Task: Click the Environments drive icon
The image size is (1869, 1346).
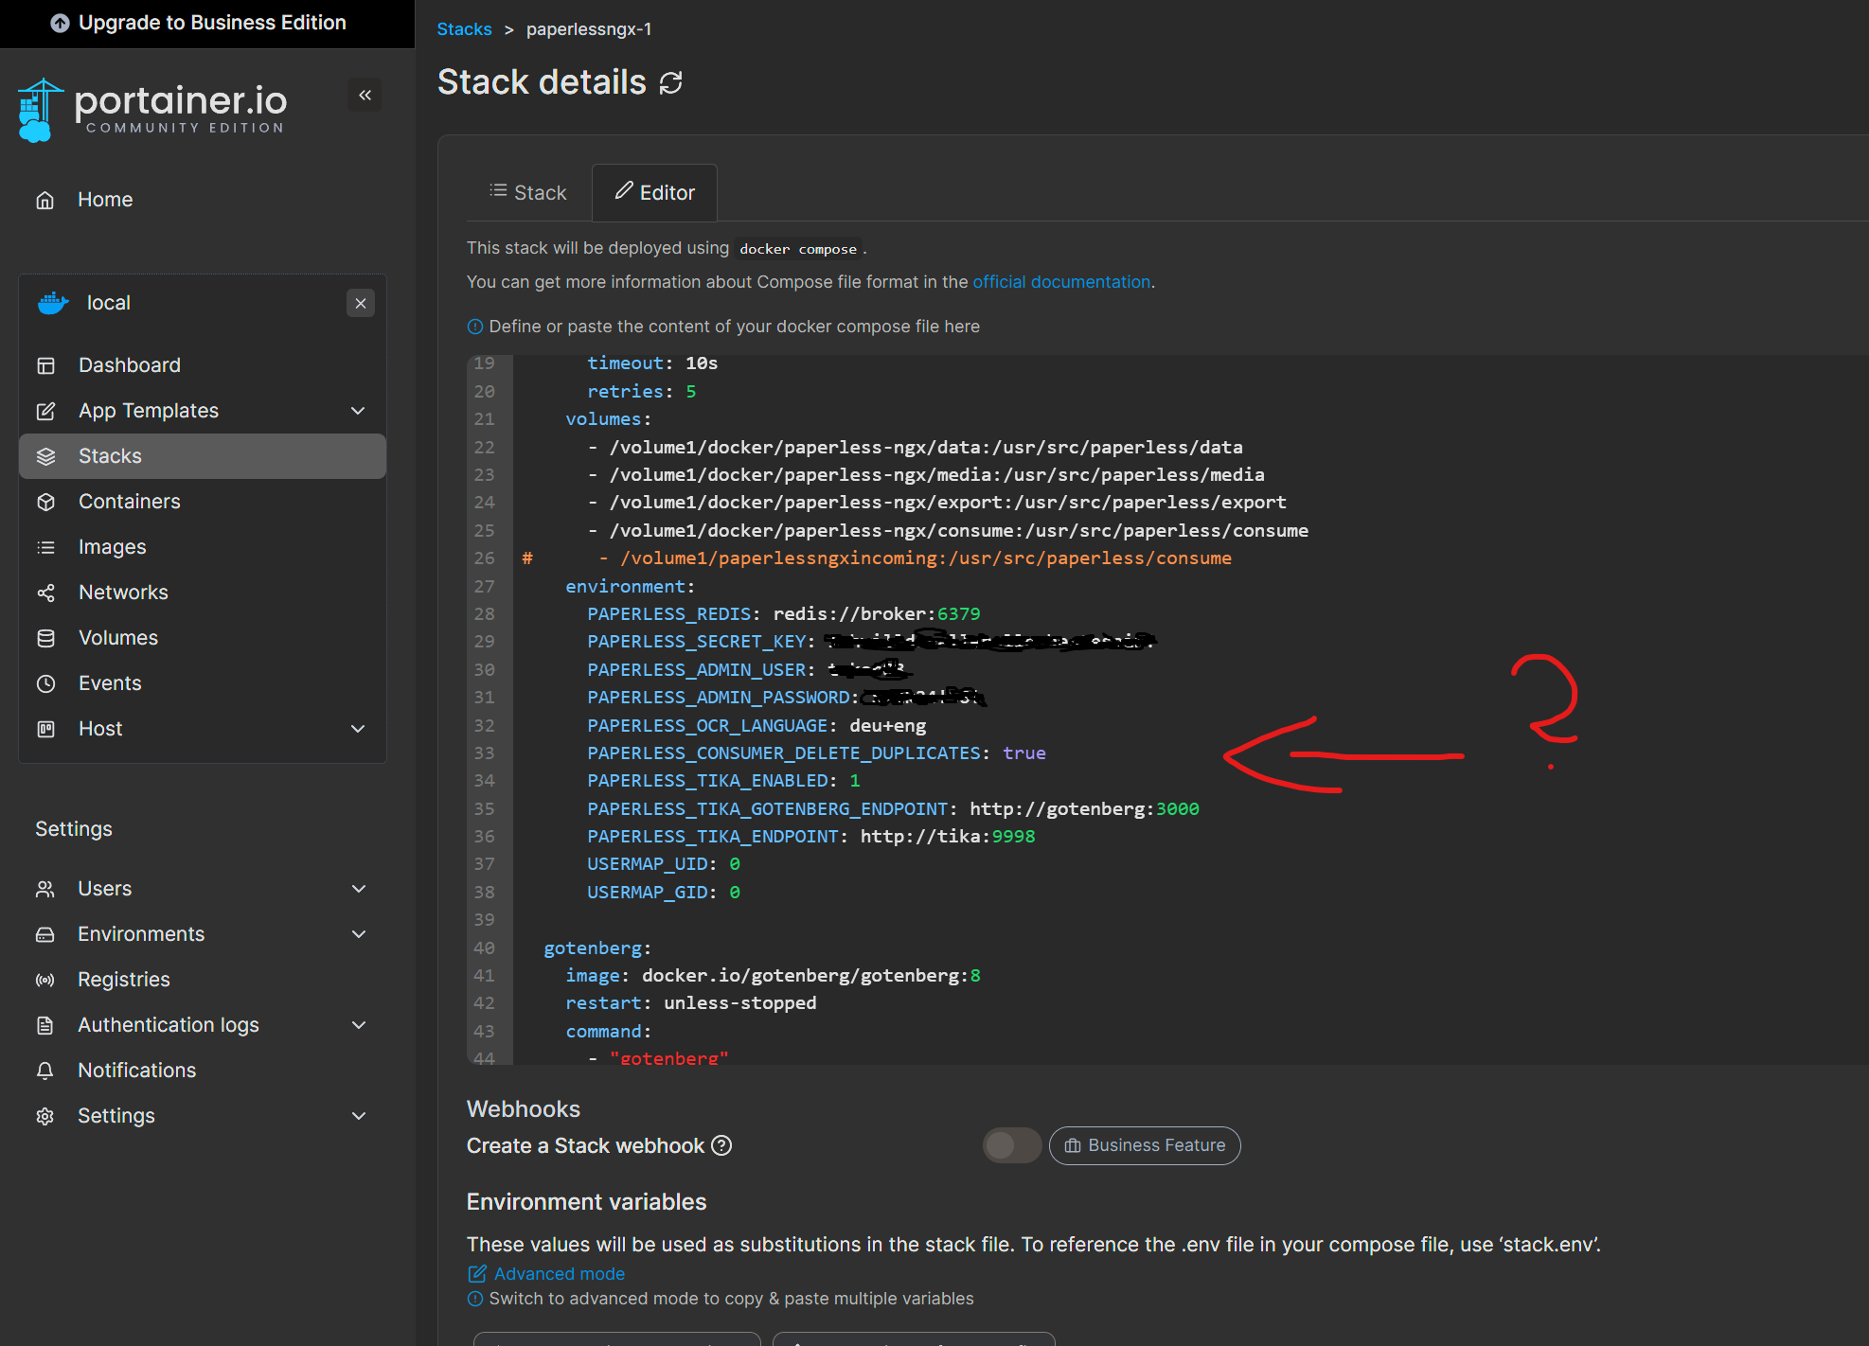Action: [44, 934]
